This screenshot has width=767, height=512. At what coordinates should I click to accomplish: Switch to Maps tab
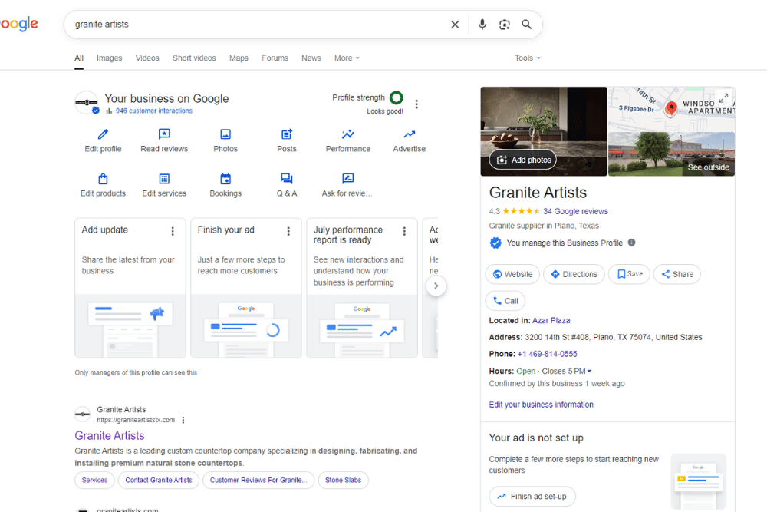(239, 58)
